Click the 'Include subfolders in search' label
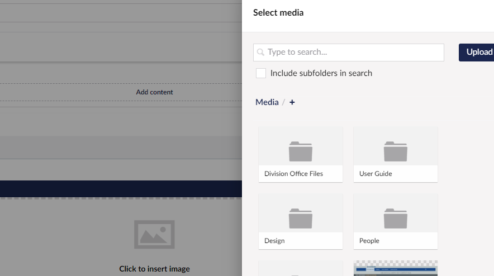Image resolution: width=494 pixels, height=276 pixels. (x=321, y=73)
